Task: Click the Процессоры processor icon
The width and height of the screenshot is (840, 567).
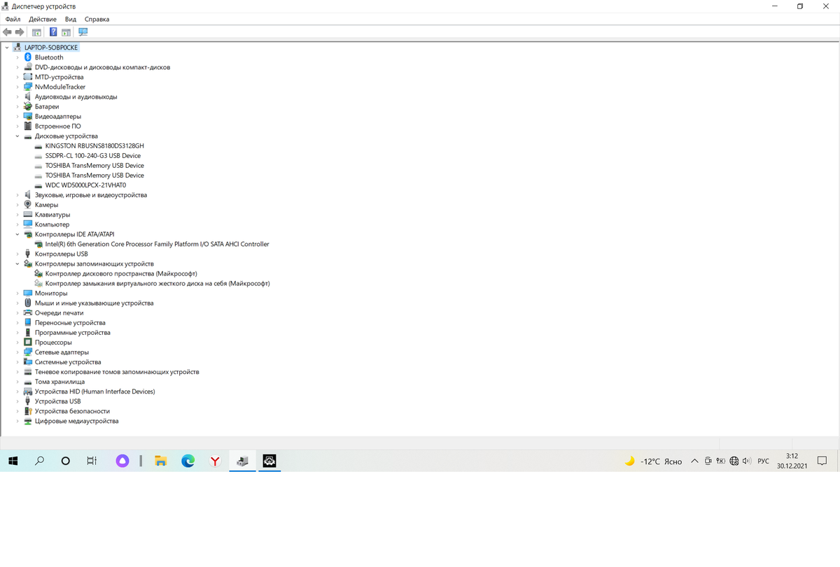Action: coord(28,343)
